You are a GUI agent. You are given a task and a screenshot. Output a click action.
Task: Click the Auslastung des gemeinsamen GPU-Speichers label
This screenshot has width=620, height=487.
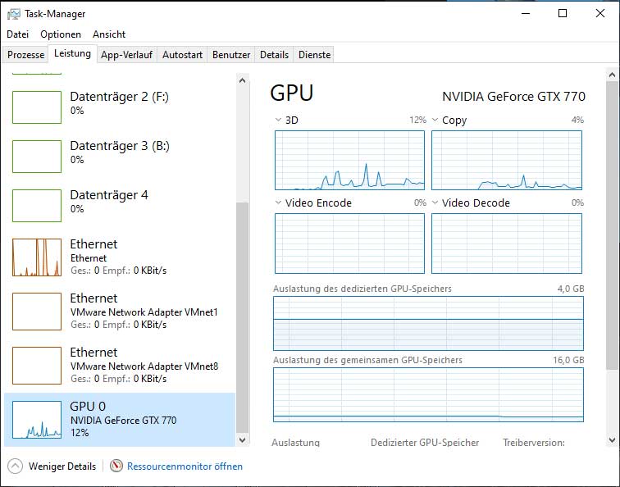pyautogui.click(x=367, y=360)
